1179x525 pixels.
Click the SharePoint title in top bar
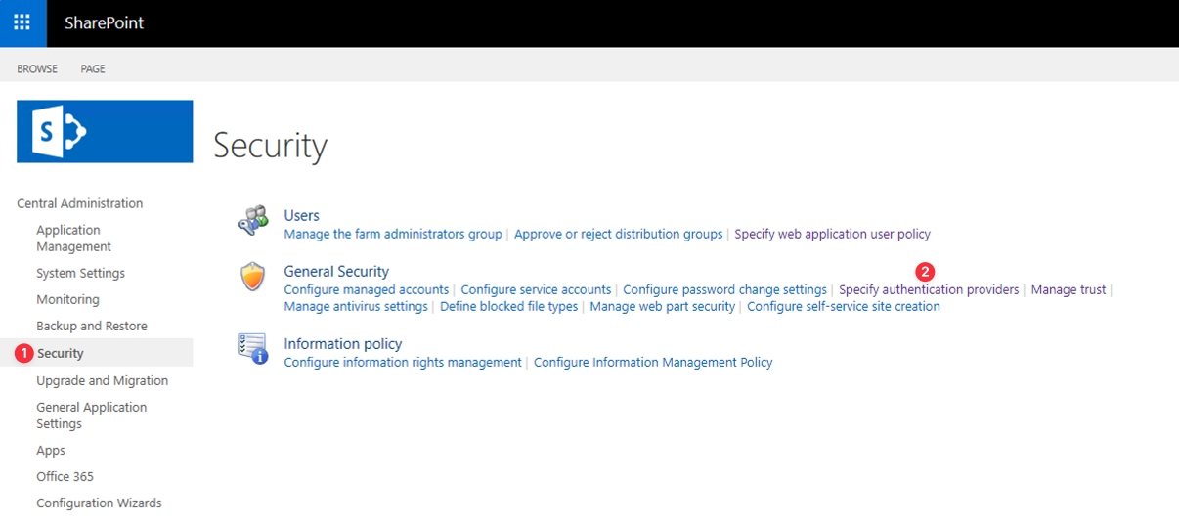coord(104,22)
